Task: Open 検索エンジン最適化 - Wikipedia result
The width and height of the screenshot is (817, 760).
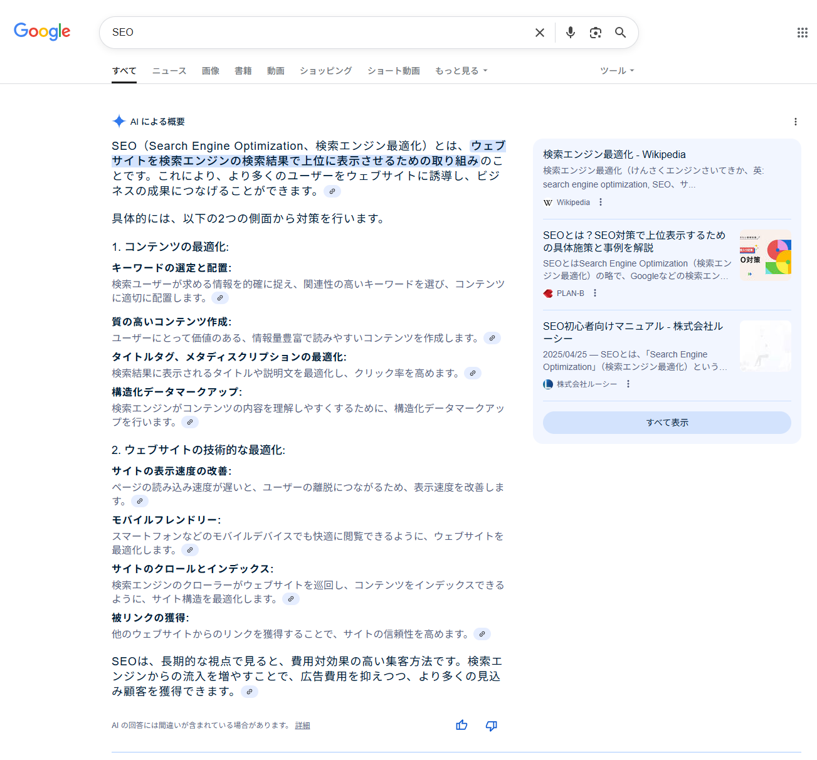Action: 614,154
